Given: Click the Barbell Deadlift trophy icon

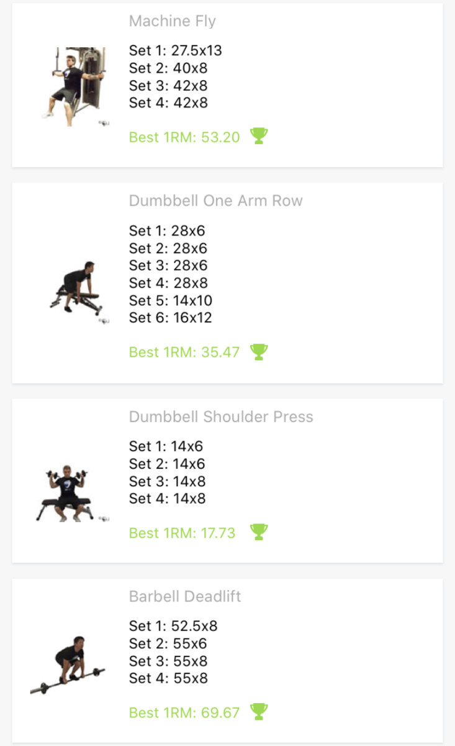Looking at the screenshot, I should point(259,712).
